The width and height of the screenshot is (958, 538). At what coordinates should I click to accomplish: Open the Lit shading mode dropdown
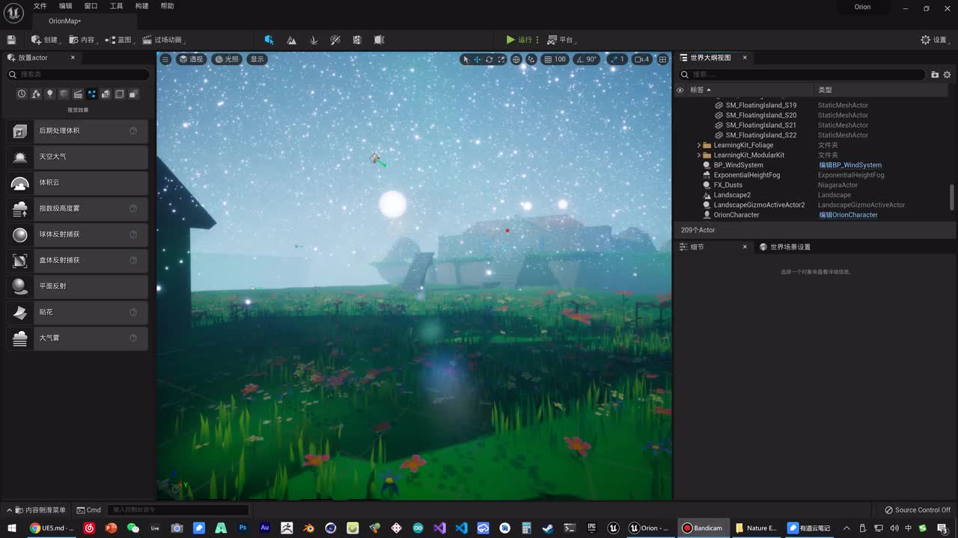pyautogui.click(x=227, y=59)
